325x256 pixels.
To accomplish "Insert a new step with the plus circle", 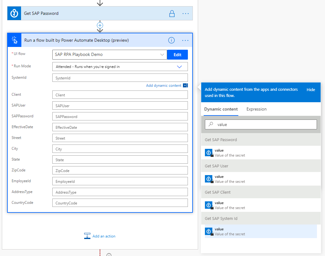I will pyautogui.click(x=100, y=25).
